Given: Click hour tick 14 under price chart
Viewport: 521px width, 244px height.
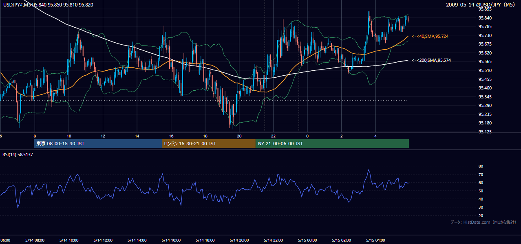Looking at the screenshot, I should (x=137, y=136).
